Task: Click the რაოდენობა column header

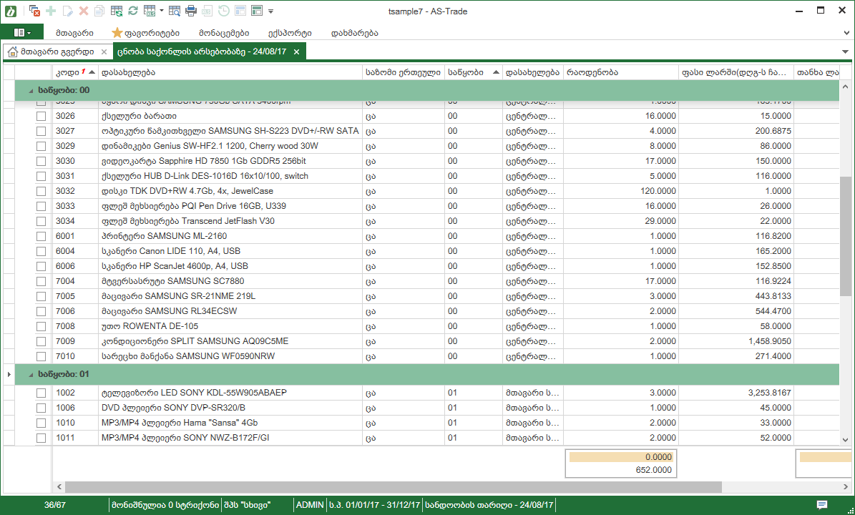Action: tap(621, 72)
